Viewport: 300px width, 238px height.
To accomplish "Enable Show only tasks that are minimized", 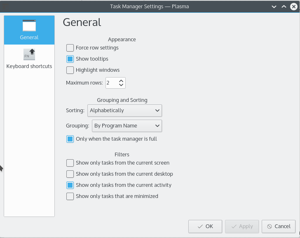I will point(70,196).
